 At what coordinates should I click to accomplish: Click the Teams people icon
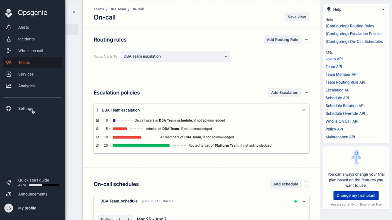(x=9, y=62)
